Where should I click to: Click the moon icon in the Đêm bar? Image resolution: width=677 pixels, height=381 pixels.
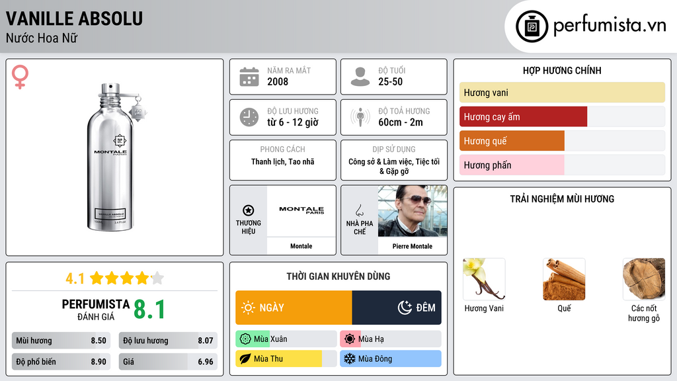(405, 308)
